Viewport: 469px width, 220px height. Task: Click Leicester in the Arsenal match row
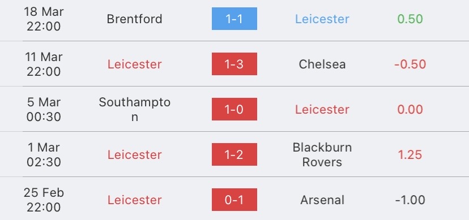[x=134, y=200]
